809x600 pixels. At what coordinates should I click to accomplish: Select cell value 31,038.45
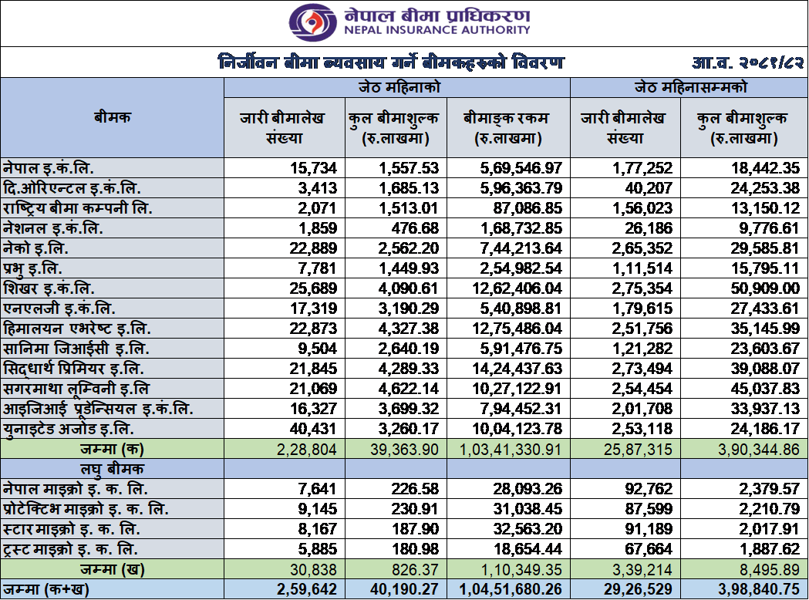point(528,509)
